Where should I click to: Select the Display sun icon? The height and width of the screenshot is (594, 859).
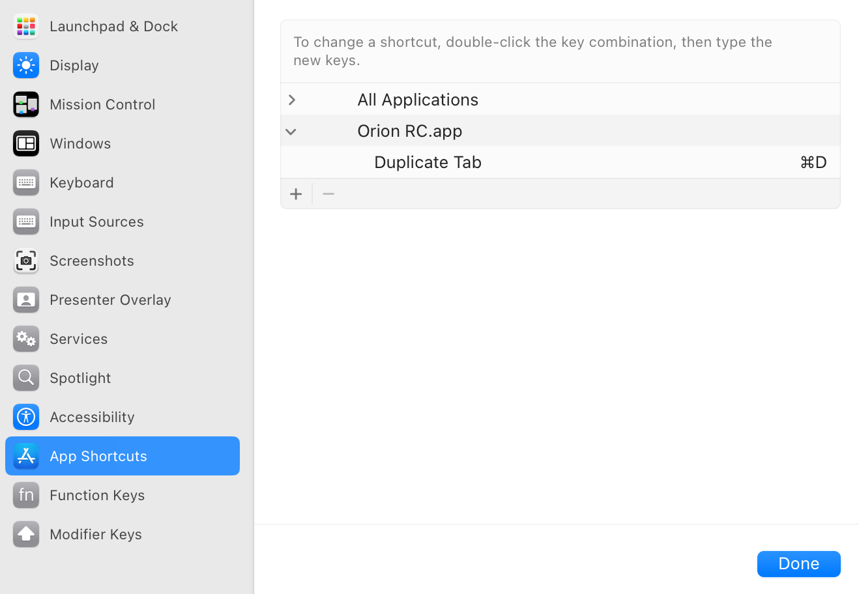[26, 65]
